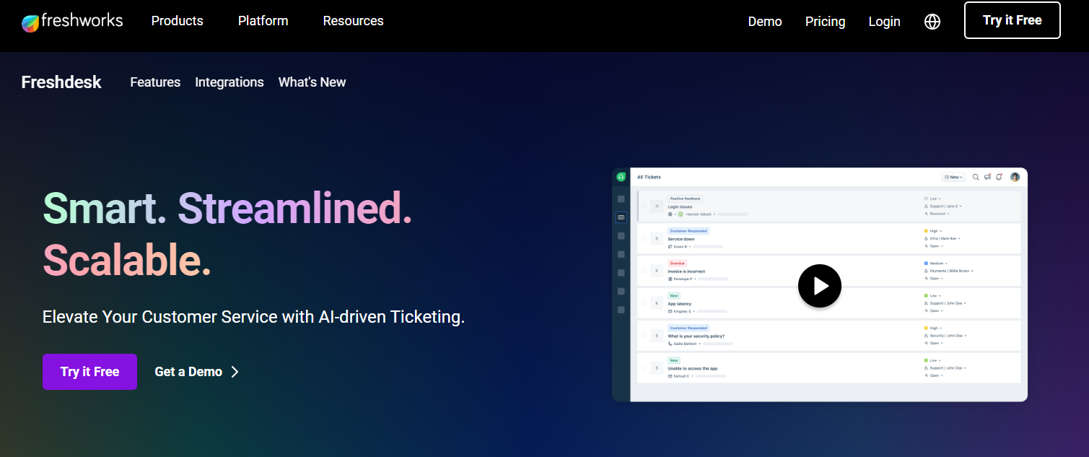Viewport: 1089px width, 457px height.
Task: Play the Freshdesk product video
Action: click(x=819, y=286)
